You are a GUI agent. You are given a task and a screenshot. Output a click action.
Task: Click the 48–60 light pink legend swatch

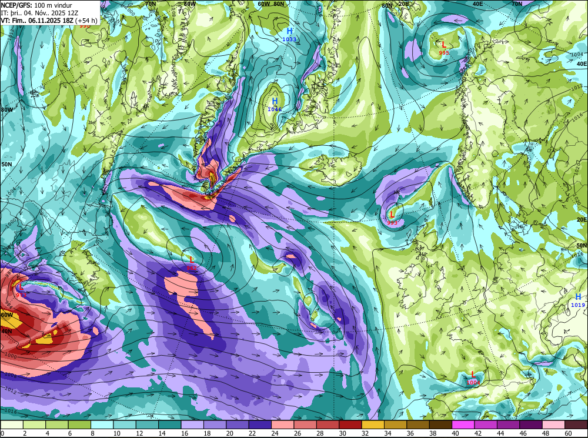[x=554, y=424]
